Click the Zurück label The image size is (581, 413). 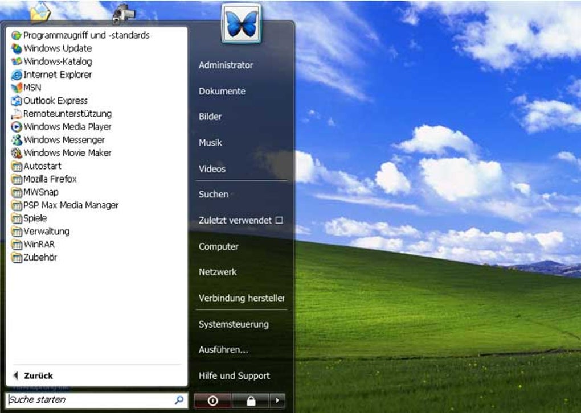pyautogui.click(x=39, y=376)
